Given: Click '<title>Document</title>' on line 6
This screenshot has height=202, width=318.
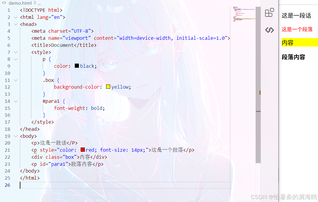Looking at the screenshot, I should (x=64, y=45).
